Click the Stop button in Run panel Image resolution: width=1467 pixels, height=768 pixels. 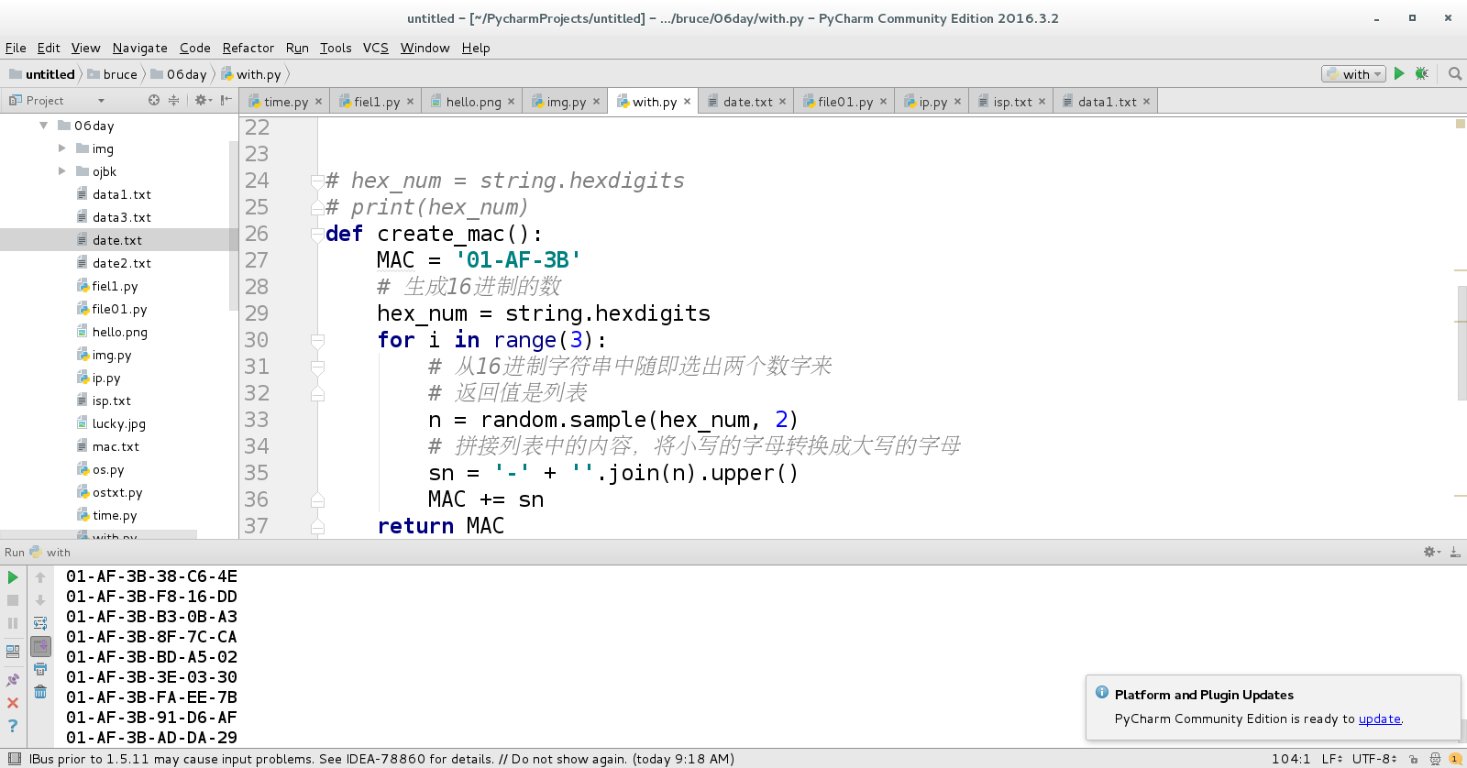[x=13, y=600]
